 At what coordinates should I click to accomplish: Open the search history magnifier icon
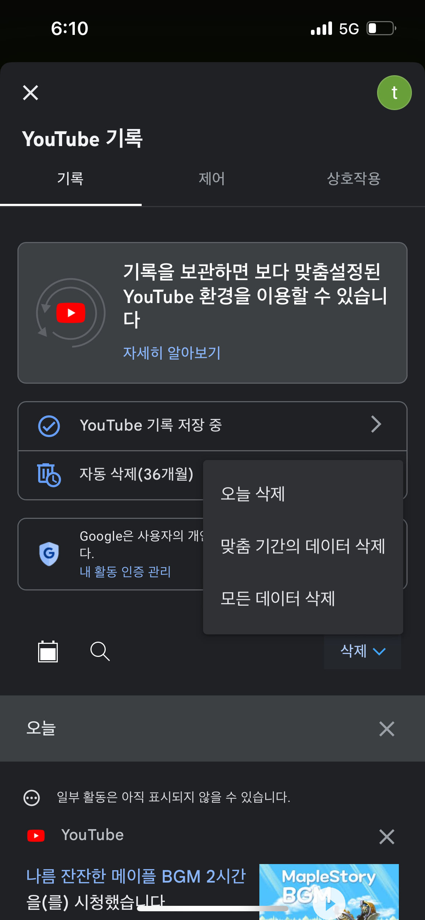[x=100, y=651]
